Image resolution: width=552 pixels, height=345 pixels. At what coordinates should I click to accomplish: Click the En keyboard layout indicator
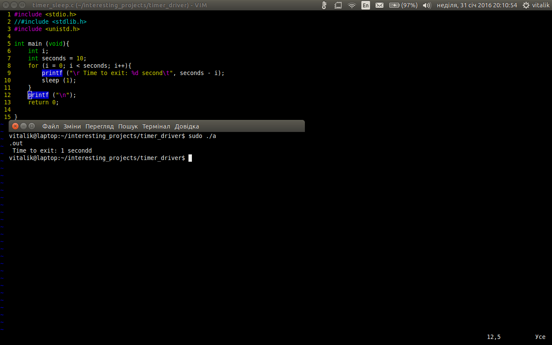click(x=366, y=5)
